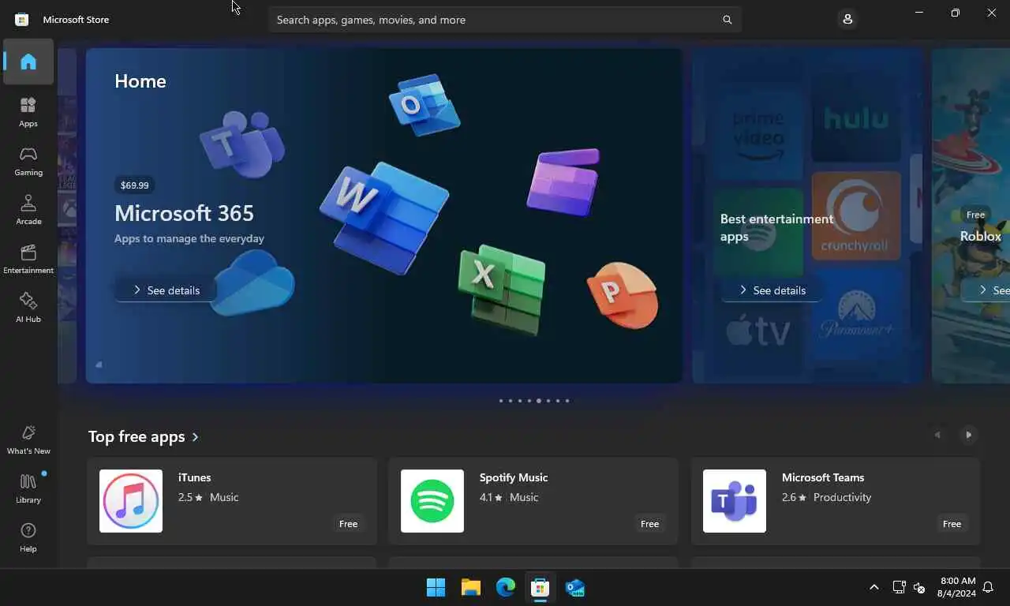Open the Arcade section

tap(28, 210)
